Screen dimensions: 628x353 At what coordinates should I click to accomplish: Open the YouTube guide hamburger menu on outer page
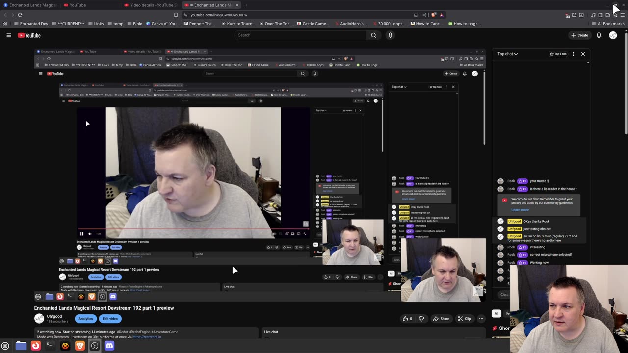8,35
